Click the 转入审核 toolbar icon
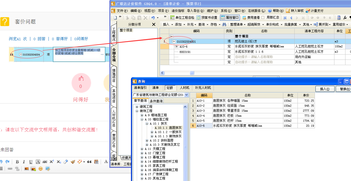The image size is (351, 181). point(295,11)
